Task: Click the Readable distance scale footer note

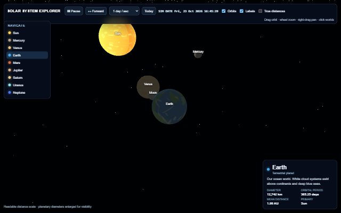Action: click(x=47, y=207)
